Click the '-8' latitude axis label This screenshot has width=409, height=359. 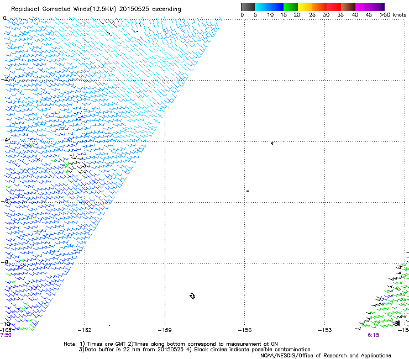pos(4,262)
